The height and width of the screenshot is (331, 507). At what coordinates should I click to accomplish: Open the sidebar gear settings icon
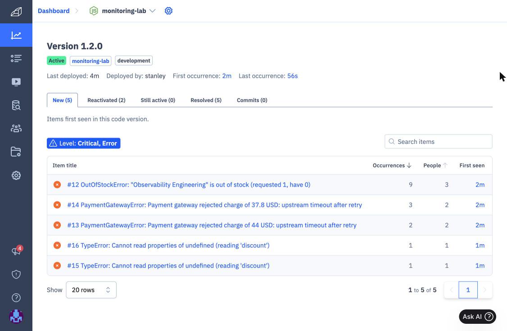point(16,175)
